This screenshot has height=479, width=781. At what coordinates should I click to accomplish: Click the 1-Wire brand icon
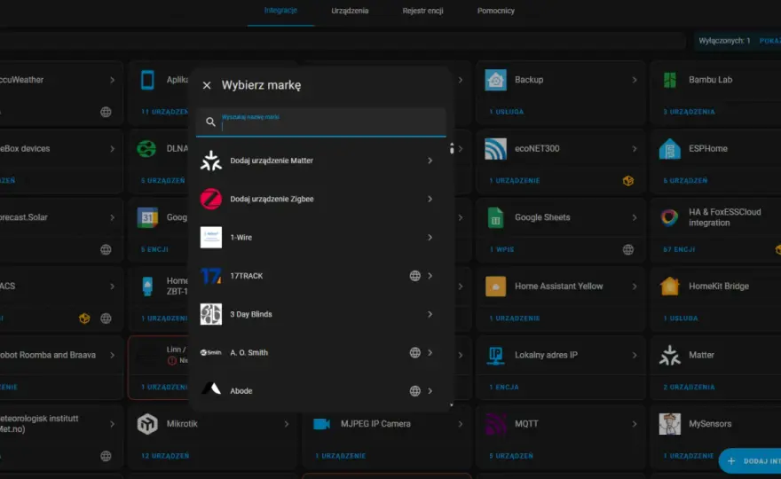(x=210, y=238)
